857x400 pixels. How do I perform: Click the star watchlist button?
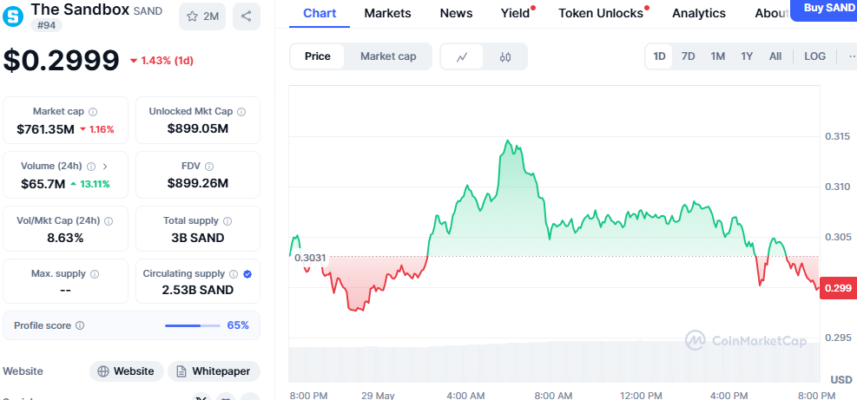click(202, 16)
